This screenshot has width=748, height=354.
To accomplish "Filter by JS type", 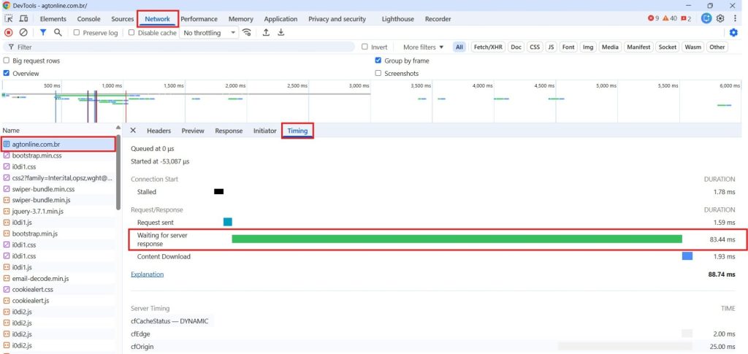I will (551, 47).
